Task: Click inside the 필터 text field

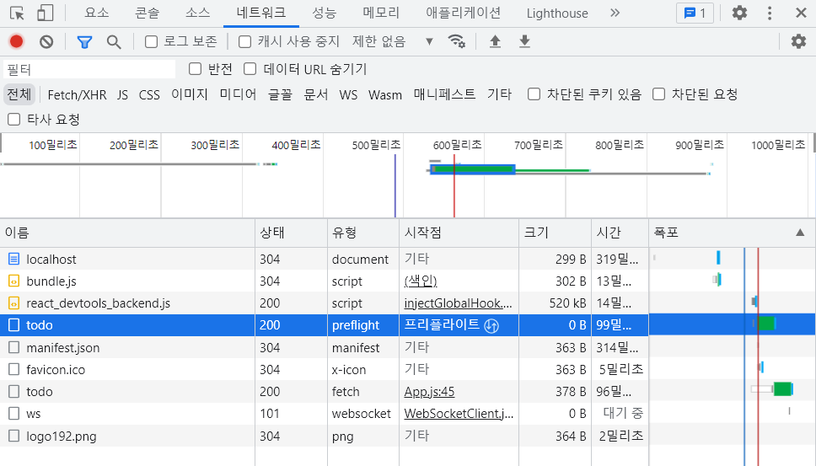Action: click(x=89, y=69)
